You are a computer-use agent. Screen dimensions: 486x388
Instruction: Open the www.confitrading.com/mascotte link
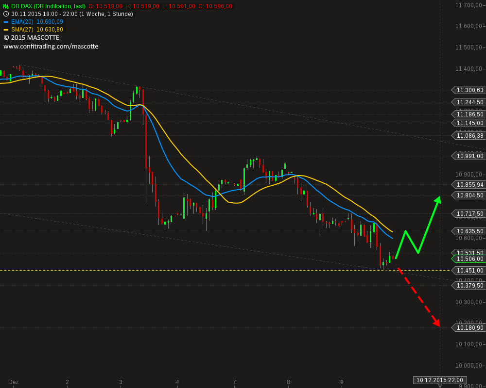tap(51, 47)
